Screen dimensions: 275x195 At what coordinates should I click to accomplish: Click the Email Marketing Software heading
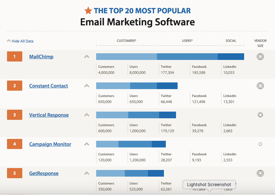tap(137, 22)
